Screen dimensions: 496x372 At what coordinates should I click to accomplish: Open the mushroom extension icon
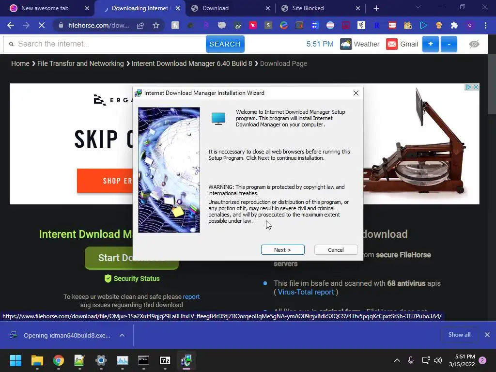[439, 25]
